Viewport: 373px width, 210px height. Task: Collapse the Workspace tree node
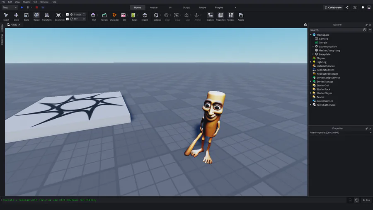coord(311,35)
